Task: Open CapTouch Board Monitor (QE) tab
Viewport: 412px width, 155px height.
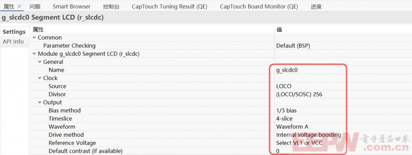Action: pyautogui.click(x=259, y=7)
